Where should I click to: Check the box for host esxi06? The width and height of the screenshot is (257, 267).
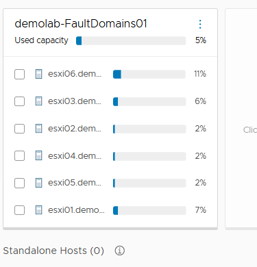19,74
